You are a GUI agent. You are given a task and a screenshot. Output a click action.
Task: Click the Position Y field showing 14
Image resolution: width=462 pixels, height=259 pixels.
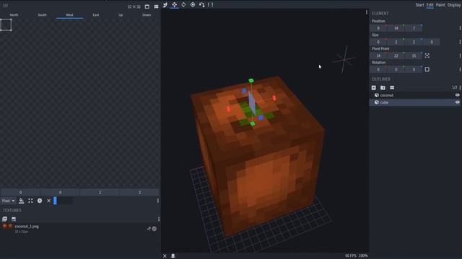tap(396, 28)
